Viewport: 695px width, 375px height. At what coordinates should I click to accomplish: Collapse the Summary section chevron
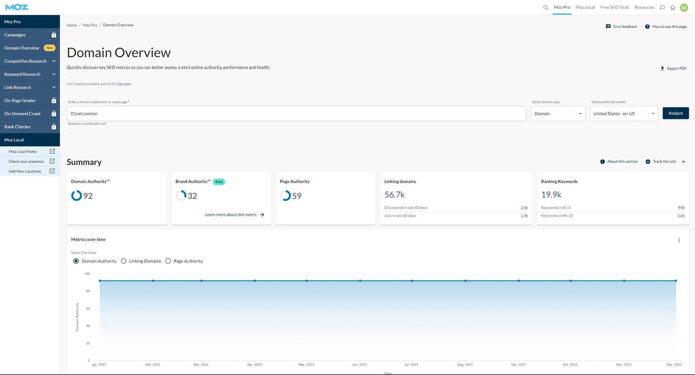tap(683, 162)
